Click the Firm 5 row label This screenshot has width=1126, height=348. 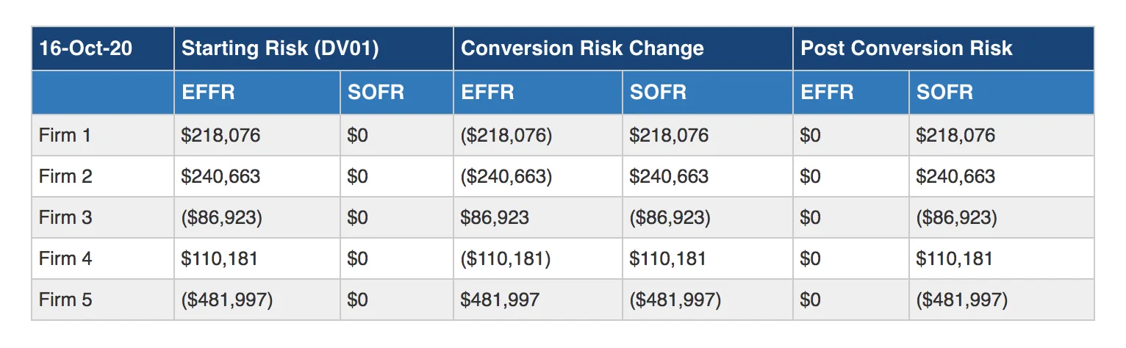(65, 300)
